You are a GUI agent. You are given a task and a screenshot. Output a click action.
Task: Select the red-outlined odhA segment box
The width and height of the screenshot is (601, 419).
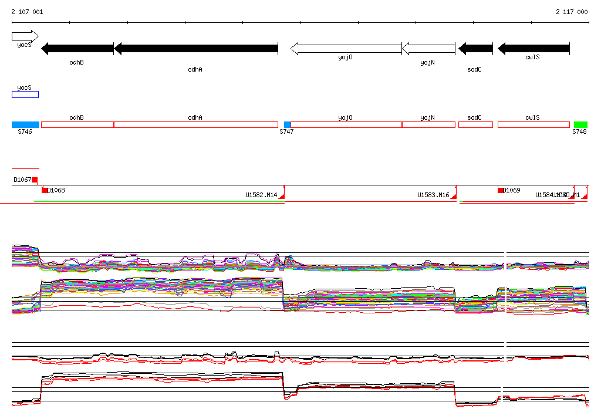tap(196, 125)
